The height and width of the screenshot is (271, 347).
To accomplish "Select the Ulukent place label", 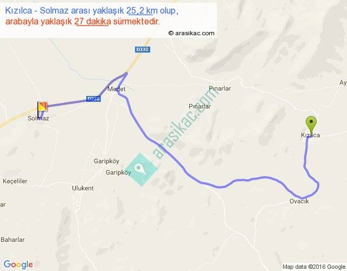I will pyautogui.click(x=83, y=188).
